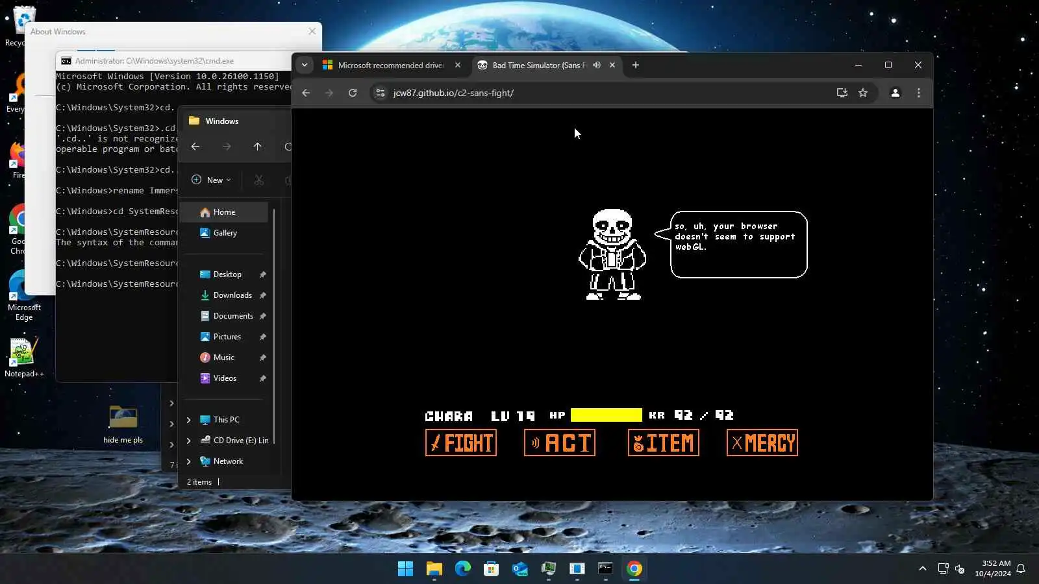The height and width of the screenshot is (584, 1039).
Task: Expand This PC tree node
Action: pyautogui.click(x=189, y=420)
